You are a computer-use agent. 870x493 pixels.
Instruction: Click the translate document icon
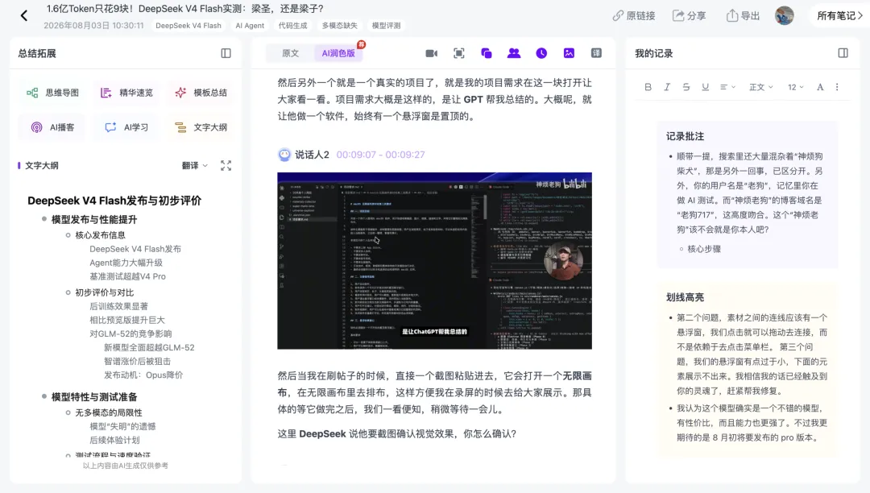596,53
